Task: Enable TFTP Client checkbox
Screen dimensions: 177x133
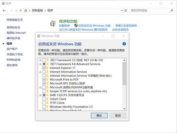Action: coord(44,103)
